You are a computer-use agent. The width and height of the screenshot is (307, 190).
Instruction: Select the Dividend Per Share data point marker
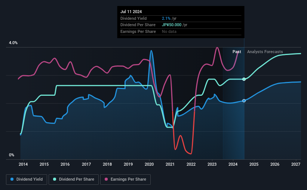point(244,79)
